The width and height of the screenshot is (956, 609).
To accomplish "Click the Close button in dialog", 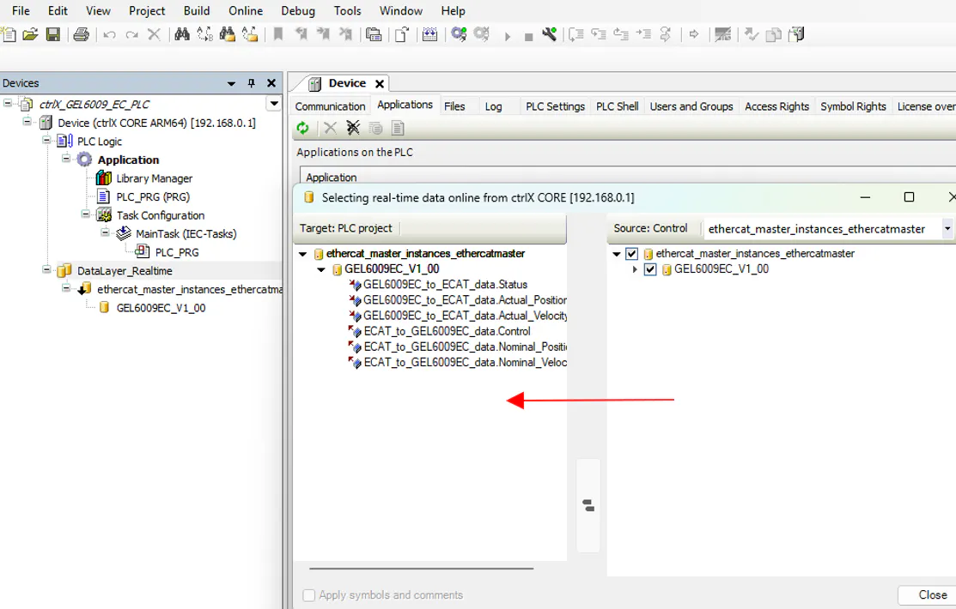I will 932,594.
